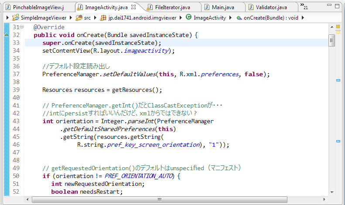Click super.onCreate on line 33
Image resolution: width=345 pixels, height=205 pixels.
[67, 43]
